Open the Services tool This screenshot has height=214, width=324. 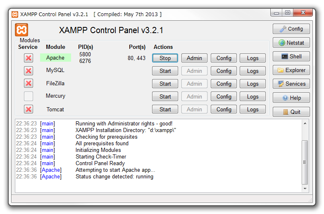291,84
